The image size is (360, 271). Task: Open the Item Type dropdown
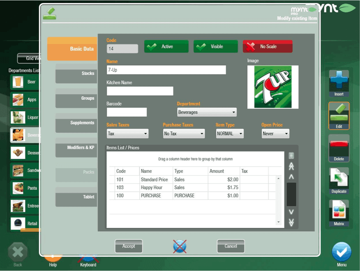[x=230, y=134]
